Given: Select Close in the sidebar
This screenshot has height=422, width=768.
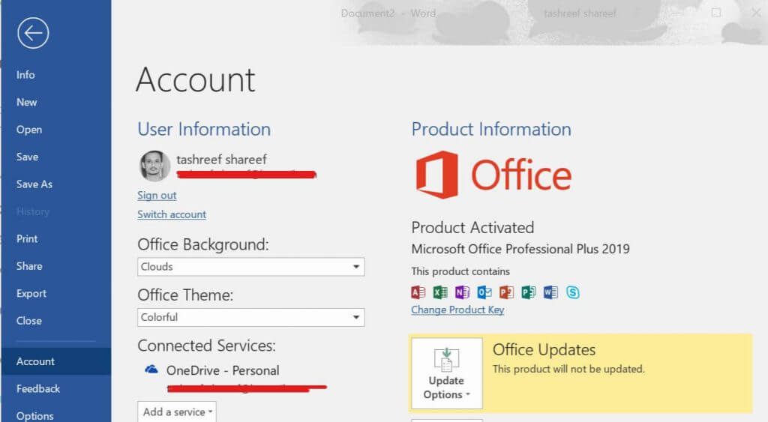Looking at the screenshot, I should coord(29,321).
